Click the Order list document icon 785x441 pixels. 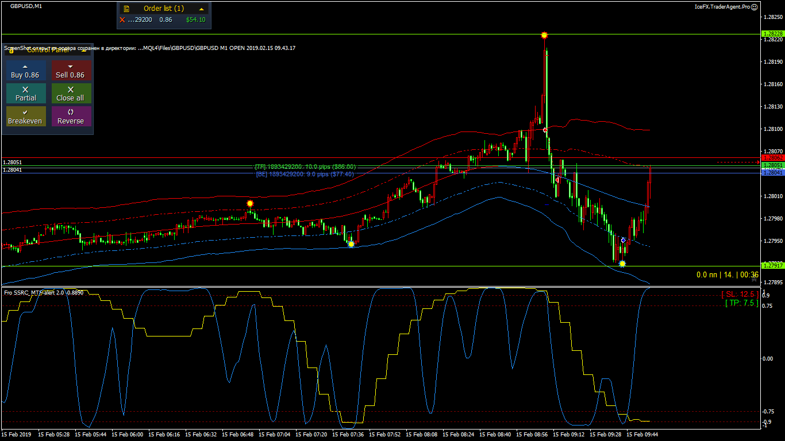(126, 9)
